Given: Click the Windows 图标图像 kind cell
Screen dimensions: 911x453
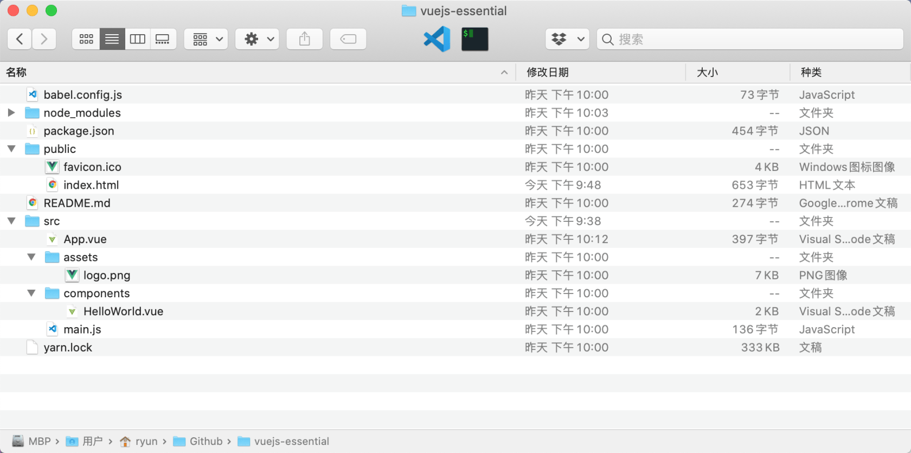Looking at the screenshot, I should (847, 167).
